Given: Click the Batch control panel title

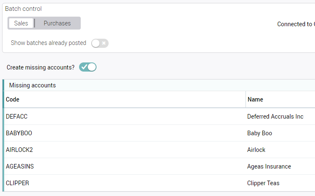Looking at the screenshot, I should click(23, 9).
